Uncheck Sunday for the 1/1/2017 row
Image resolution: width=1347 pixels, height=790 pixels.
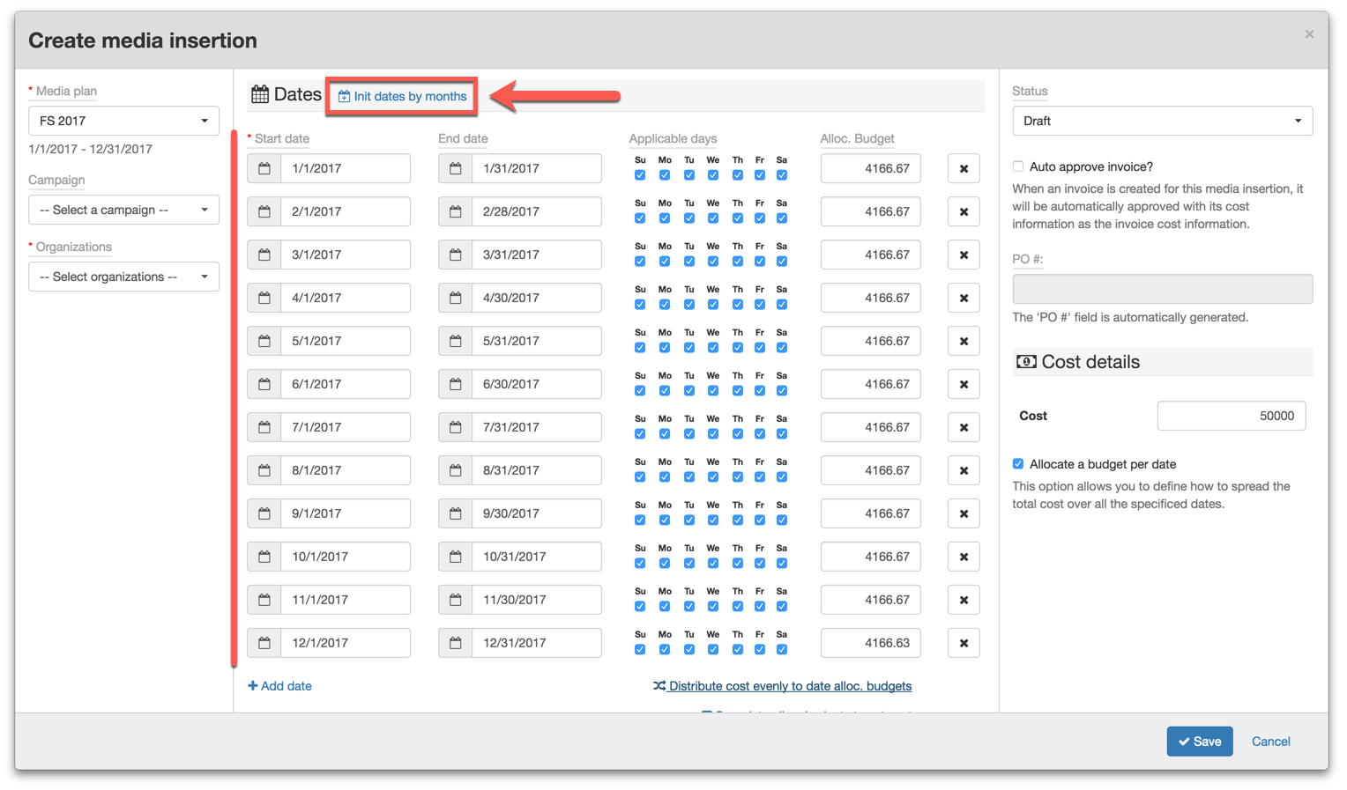point(640,175)
